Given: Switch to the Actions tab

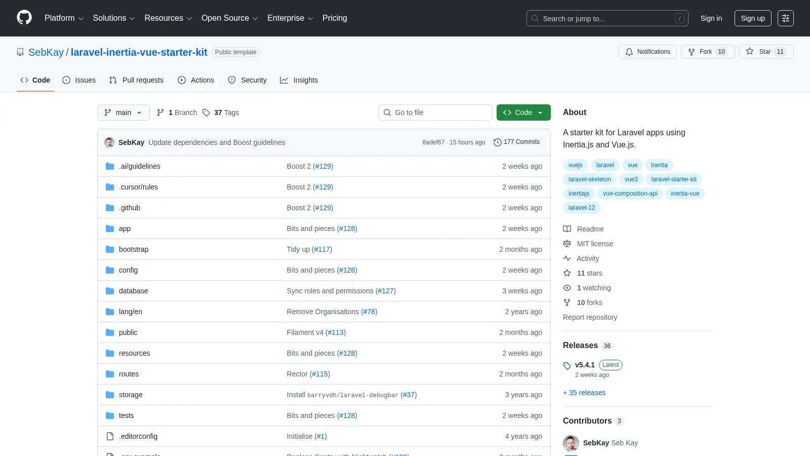Looking at the screenshot, I should coord(196,80).
